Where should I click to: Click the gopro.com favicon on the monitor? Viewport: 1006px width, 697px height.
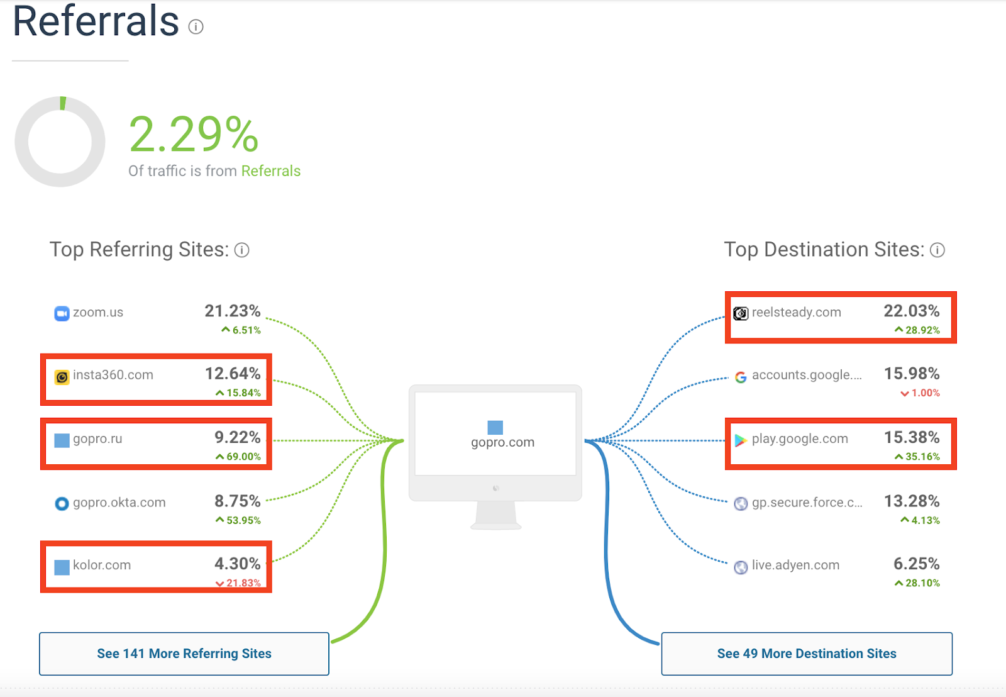pyautogui.click(x=495, y=427)
